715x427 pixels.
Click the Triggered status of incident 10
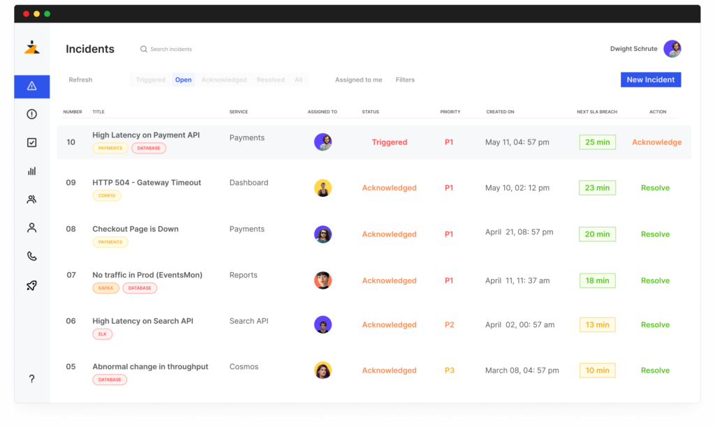(390, 142)
